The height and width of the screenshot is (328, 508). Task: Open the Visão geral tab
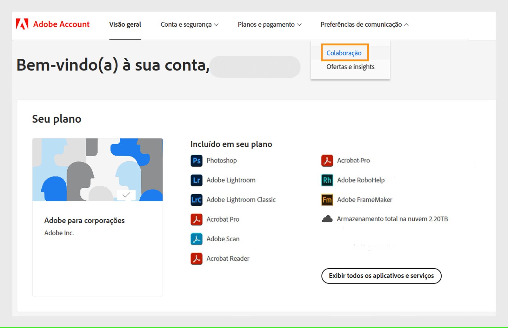click(x=125, y=24)
